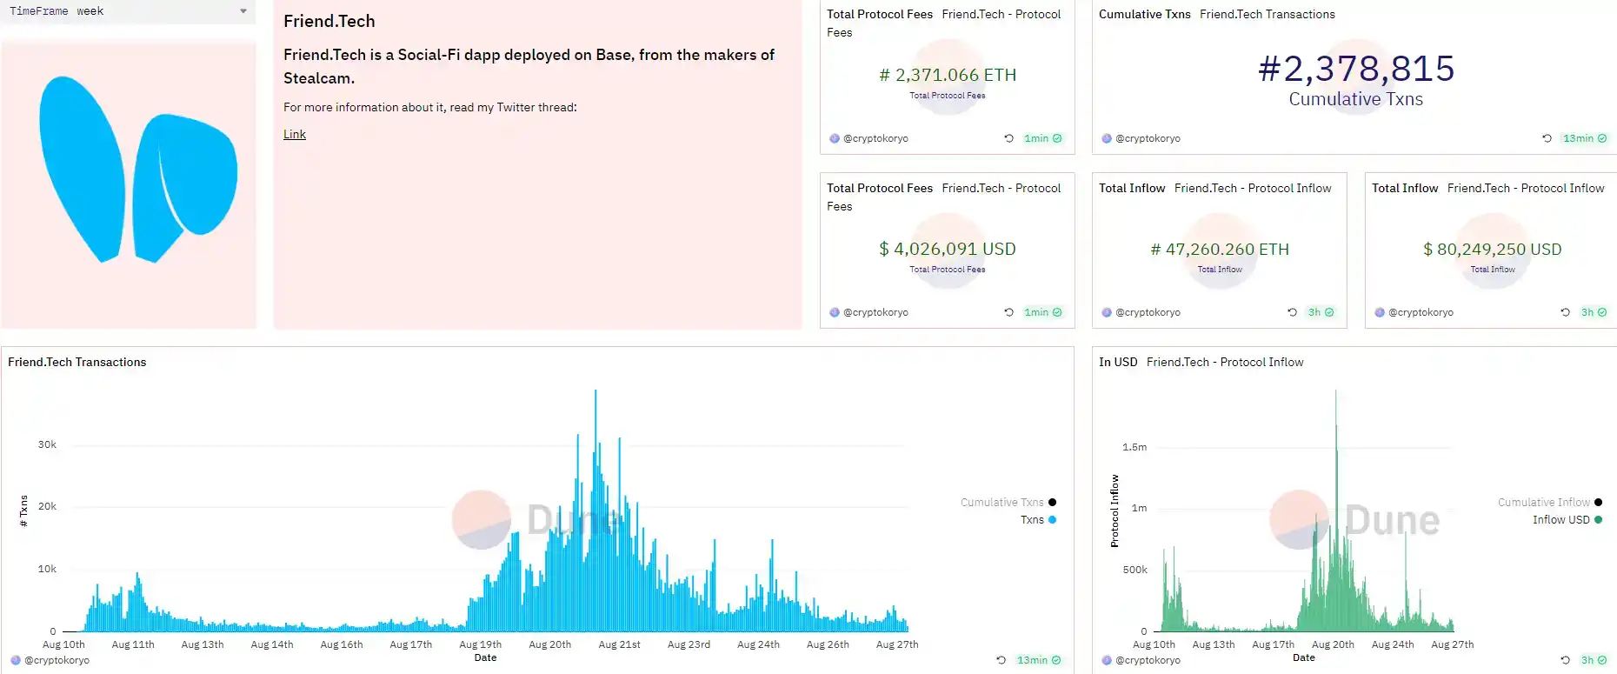
Task: Click 1min badge on USD protocol fees card
Action: [1042, 312]
